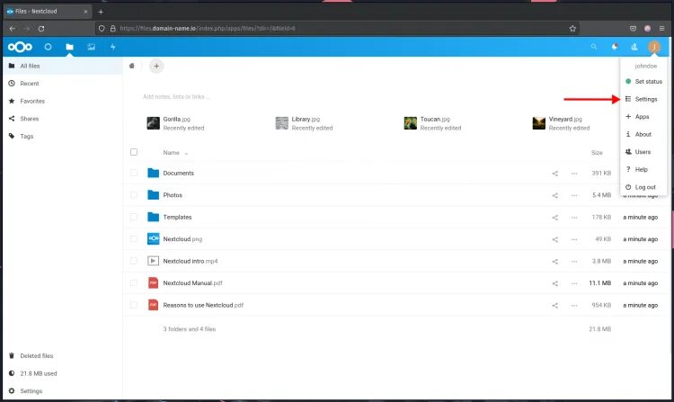This screenshot has width=674, height=402.
Task: Open the Activity lightning icon
Action: tap(112, 47)
